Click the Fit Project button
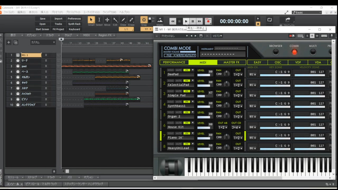This screenshot has width=338, height=190. tap(58, 29)
